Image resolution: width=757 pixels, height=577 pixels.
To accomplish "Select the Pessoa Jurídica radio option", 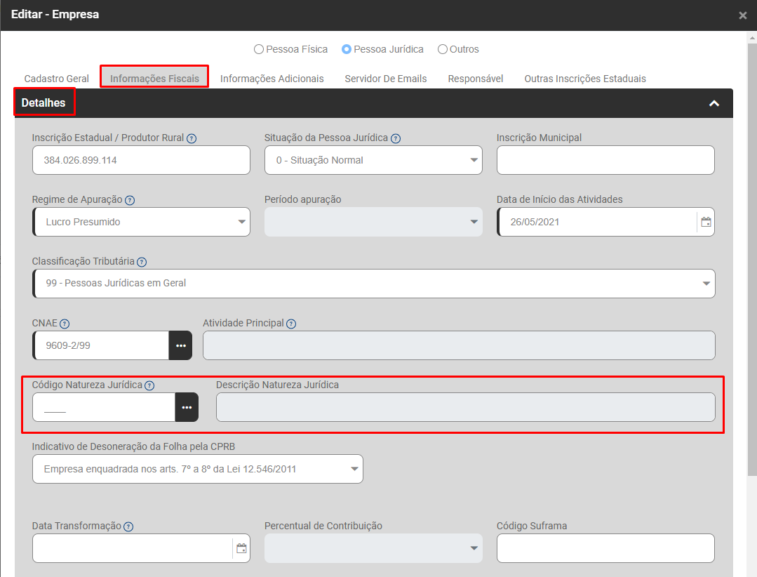I will pos(347,49).
